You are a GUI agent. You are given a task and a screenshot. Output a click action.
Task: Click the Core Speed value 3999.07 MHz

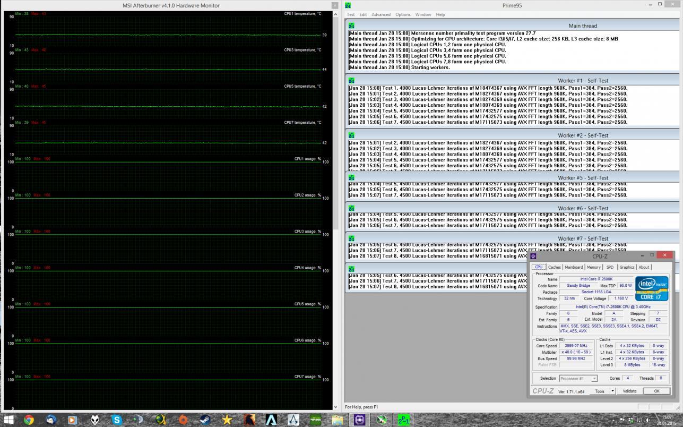point(576,346)
